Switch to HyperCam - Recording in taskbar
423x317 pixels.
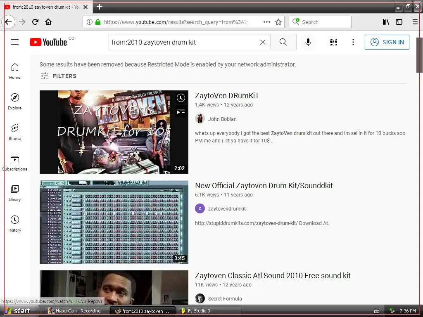click(77, 311)
